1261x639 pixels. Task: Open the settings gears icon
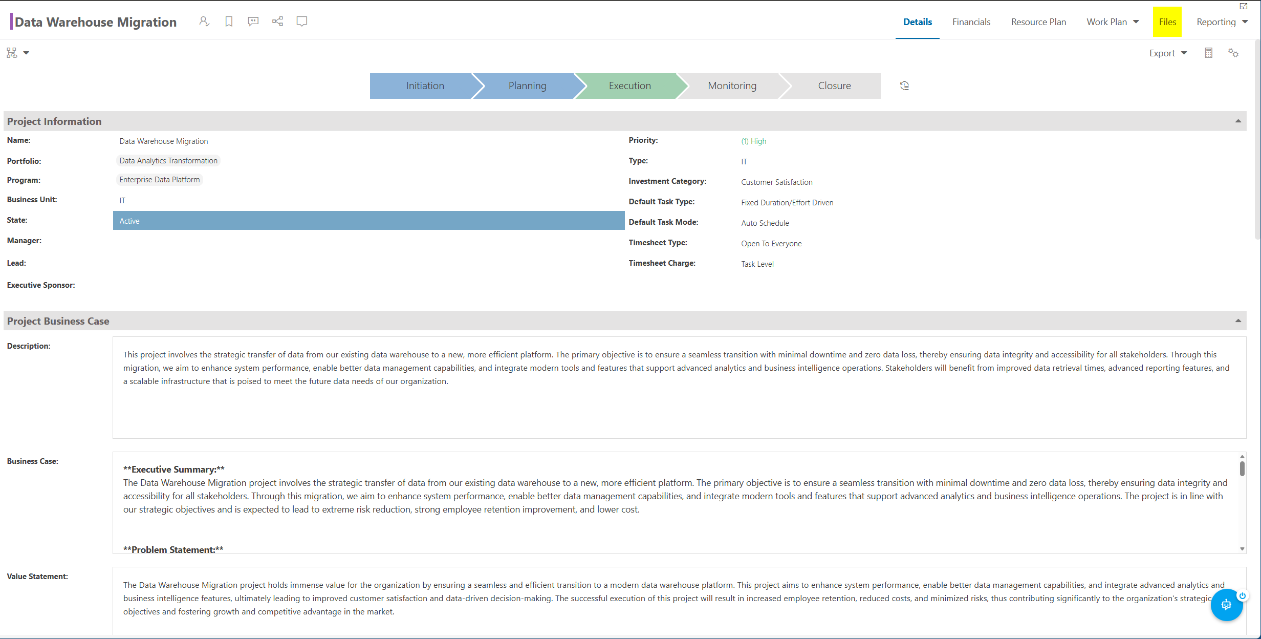coord(1233,53)
